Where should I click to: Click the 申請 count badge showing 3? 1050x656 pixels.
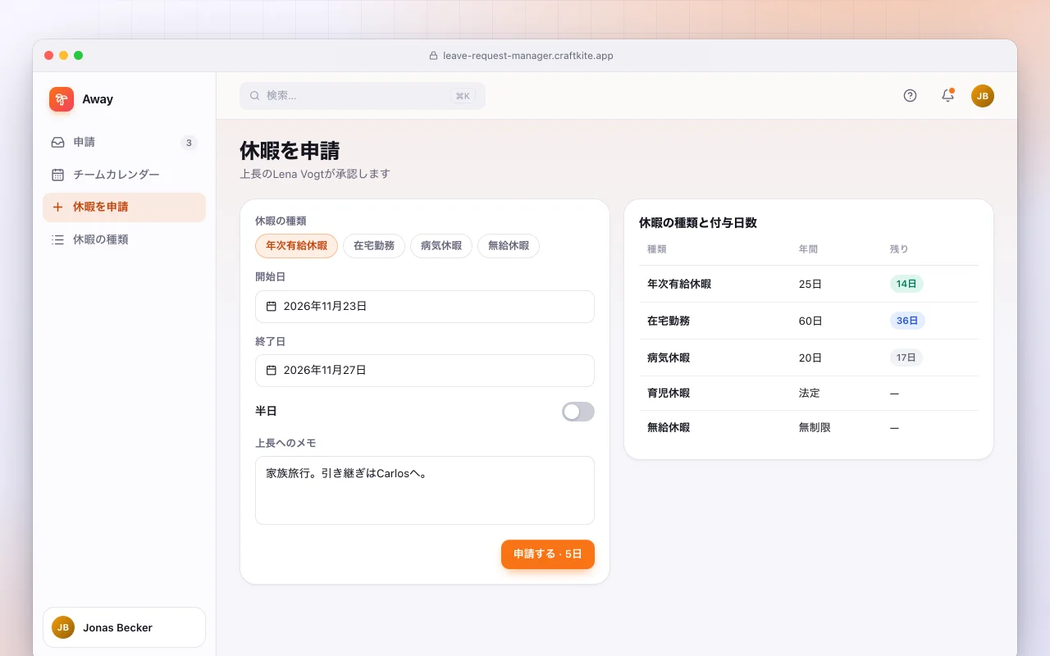click(x=189, y=143)
